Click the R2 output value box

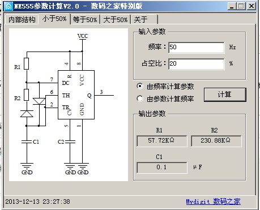[x=216, y=141]
